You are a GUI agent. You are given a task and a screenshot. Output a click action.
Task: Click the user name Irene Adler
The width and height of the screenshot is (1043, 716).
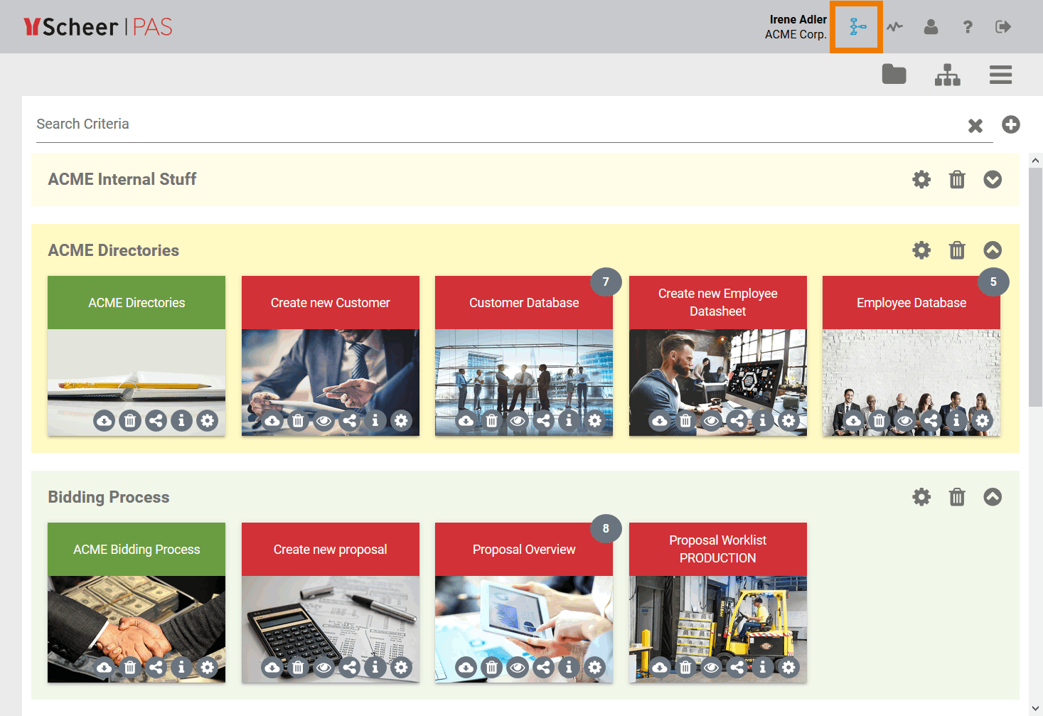[798, 19]
